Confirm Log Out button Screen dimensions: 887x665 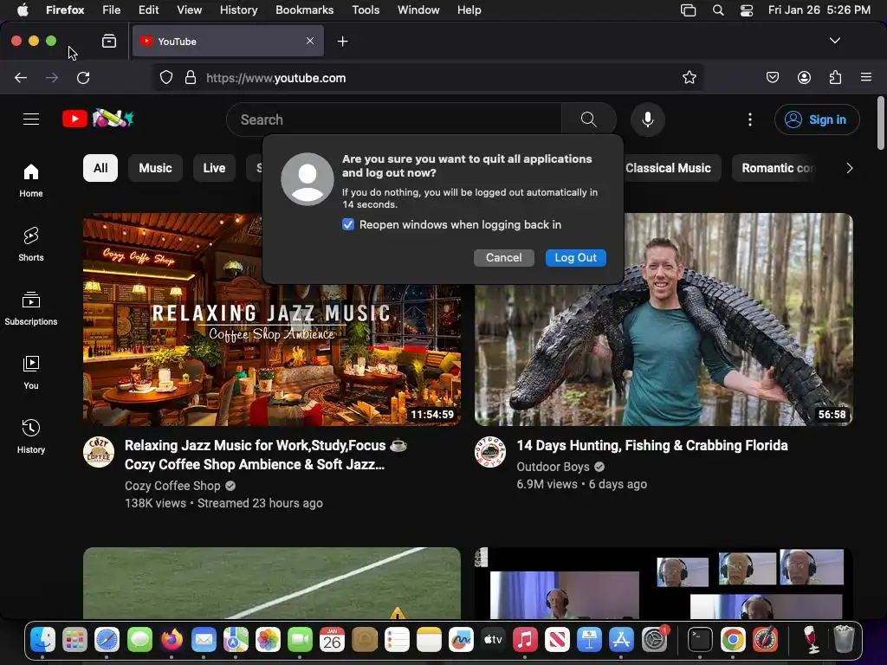(575, 258)
